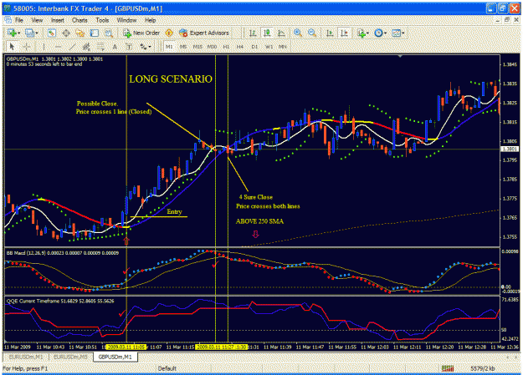Switch chart to candlesticks icon
The image size is (523, 375).
[267, 33]
